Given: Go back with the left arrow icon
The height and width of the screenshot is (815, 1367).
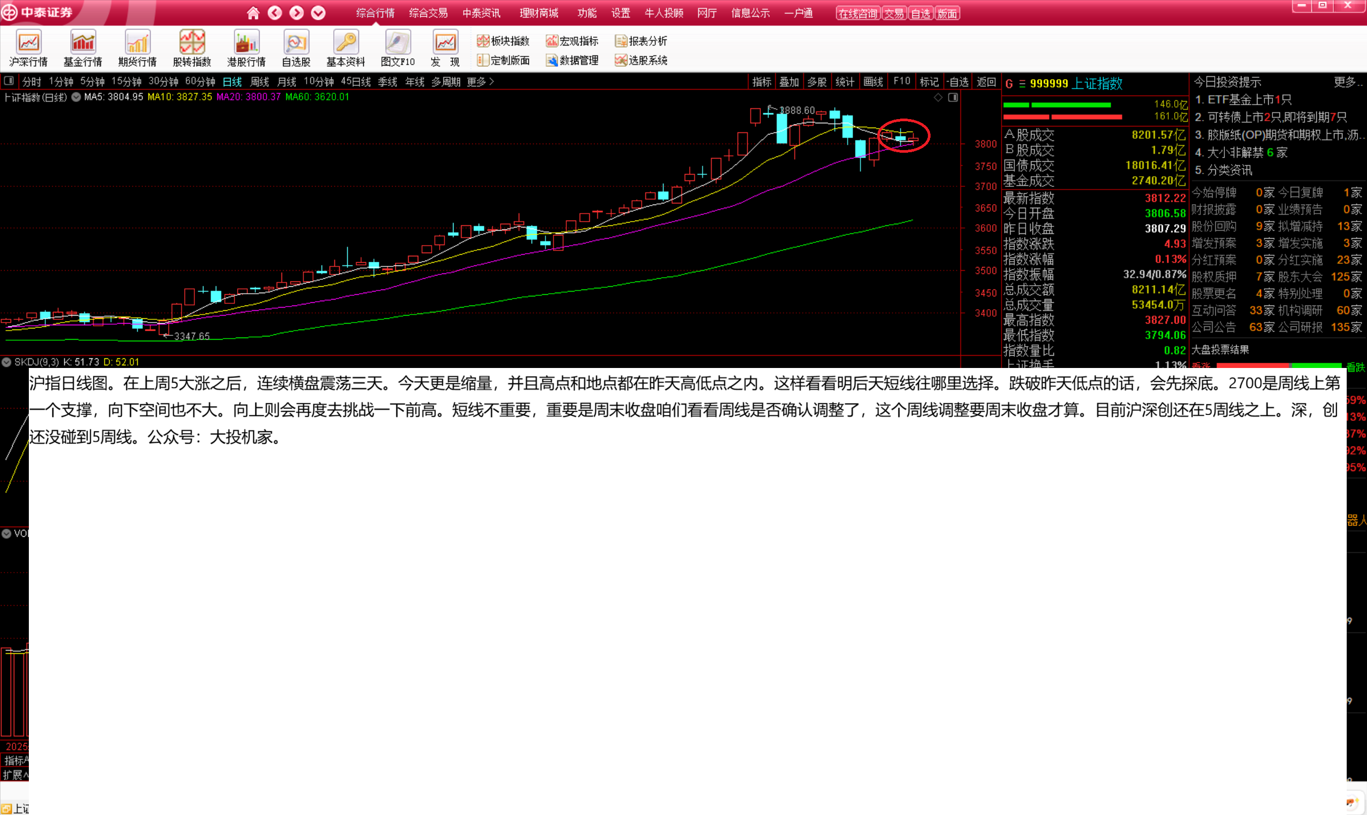Looking at the screenshot, I should (275, 13).
